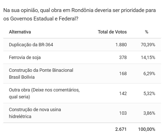Screen dimensions: 165x139
Task: Select Construção da Ponte Binacional Brasil Bolívia
Action: click(x=41, y=74)
